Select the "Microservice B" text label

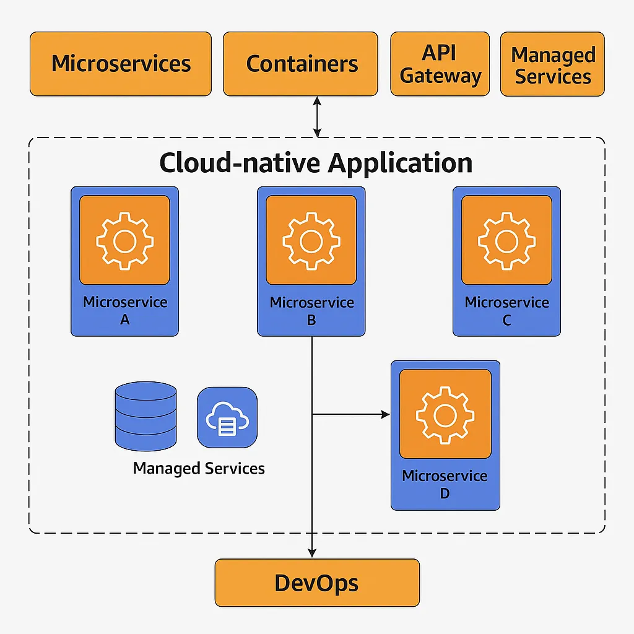(x=311, y=311)
